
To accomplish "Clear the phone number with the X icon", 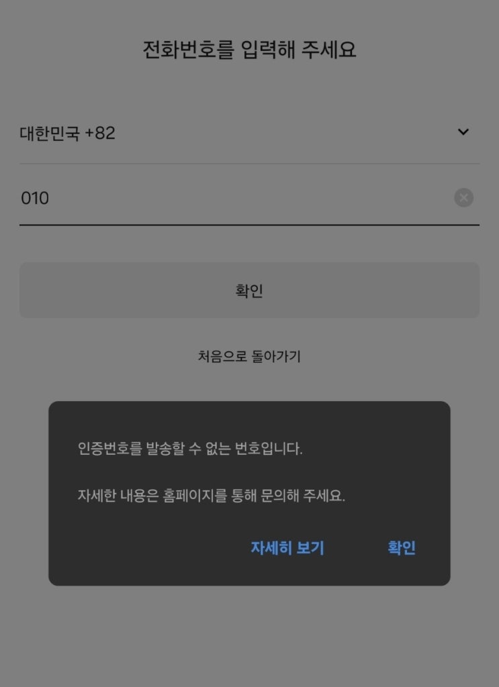I will pos(463,198).
